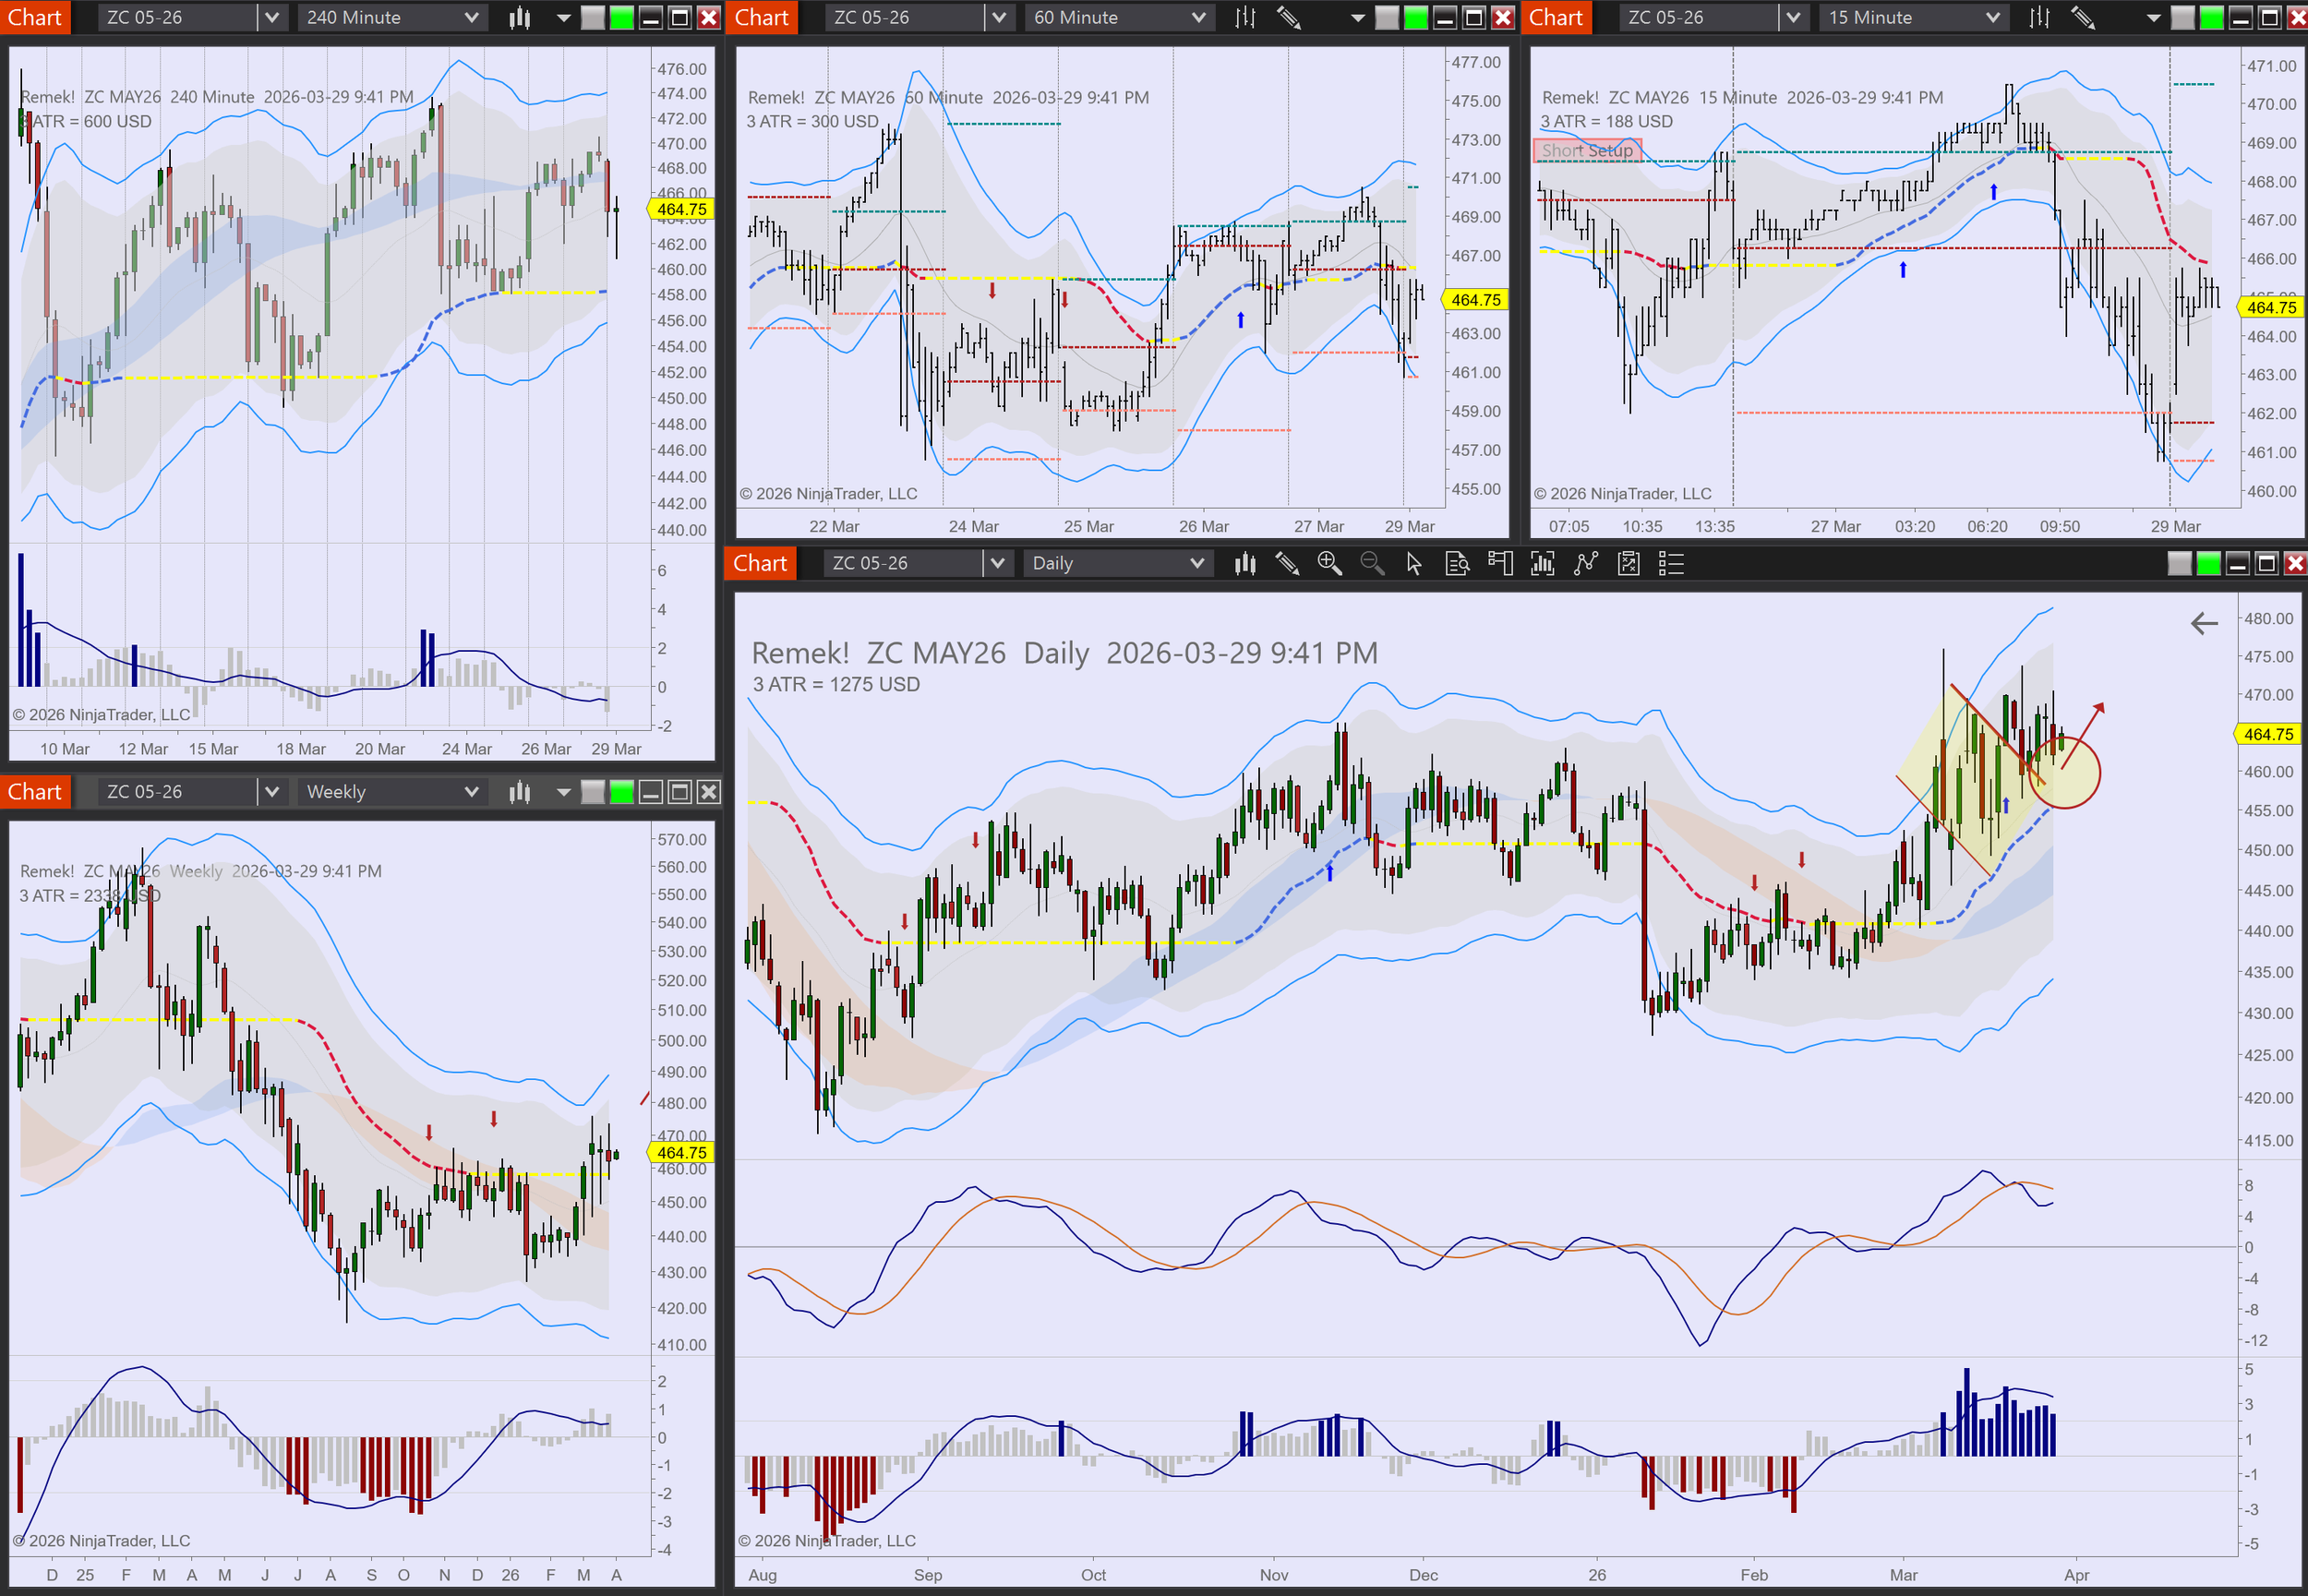Click Chart tab of the Daily window

[760, 564]
